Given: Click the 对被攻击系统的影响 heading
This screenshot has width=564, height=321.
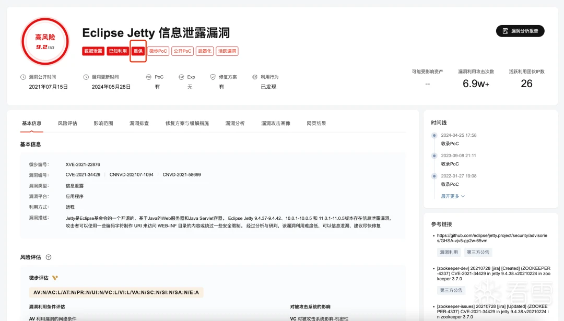Looking at the screenshot, I should (310, 306).
